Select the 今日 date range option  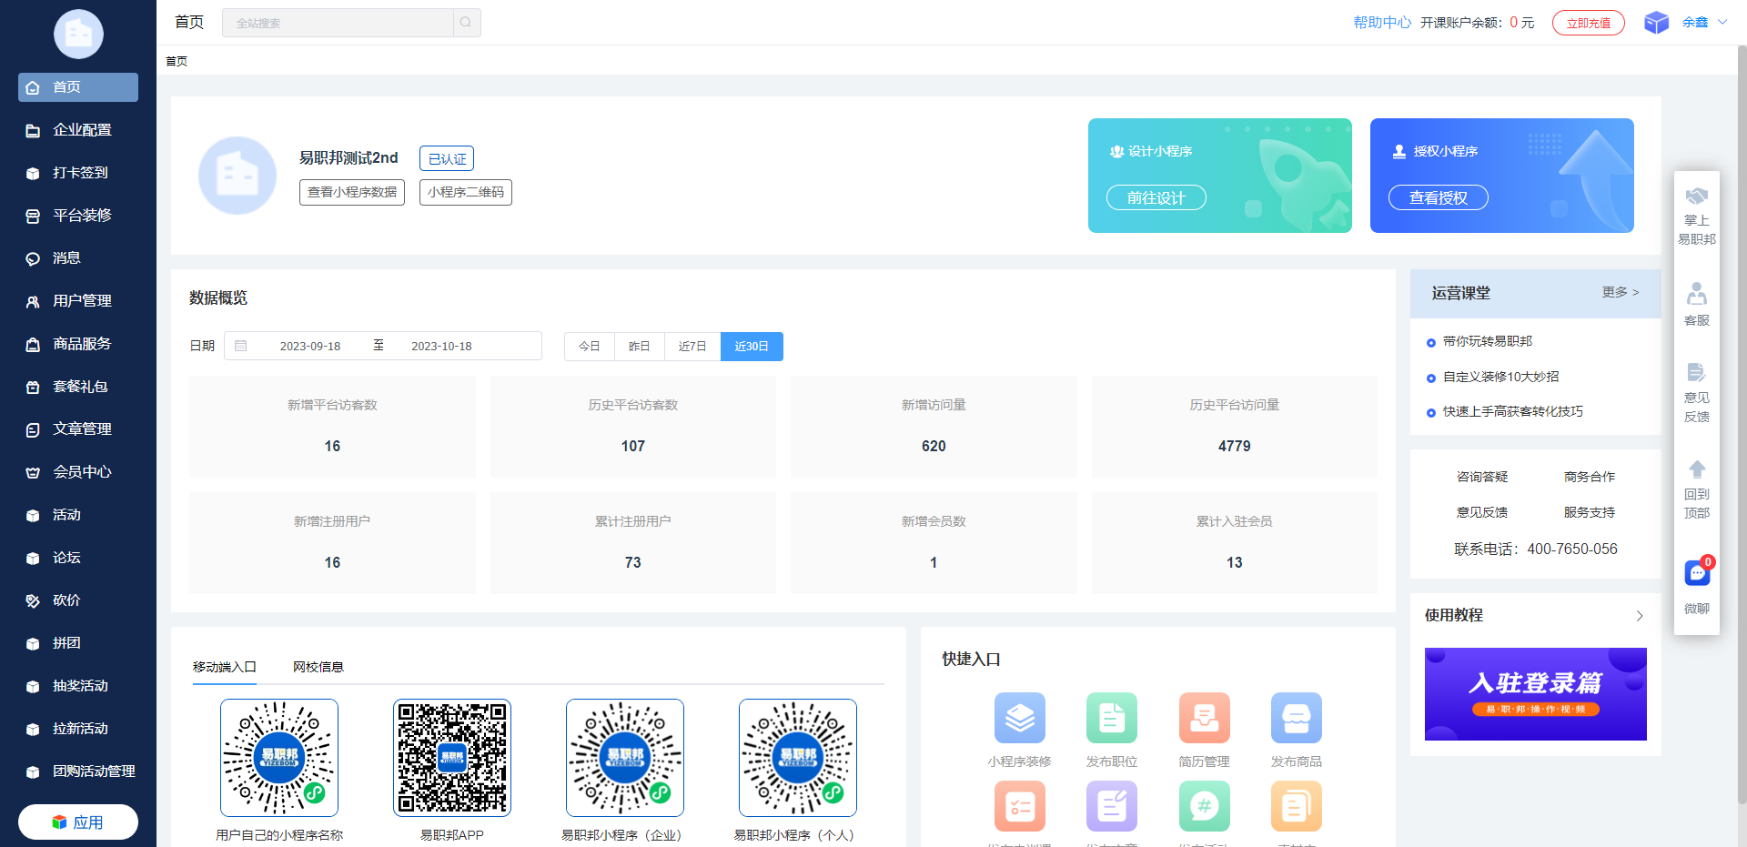(590, 347)
